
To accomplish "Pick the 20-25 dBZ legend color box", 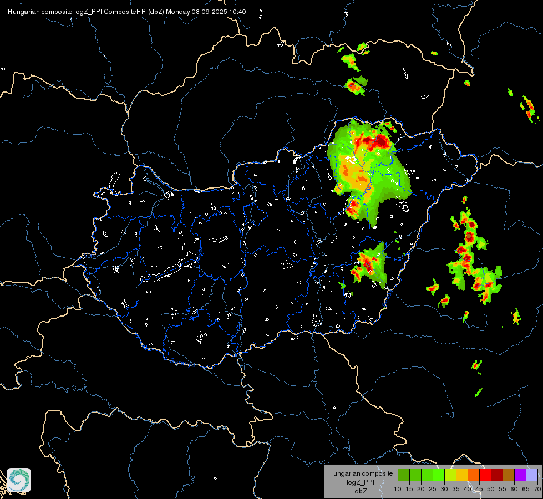I will 427,475.
